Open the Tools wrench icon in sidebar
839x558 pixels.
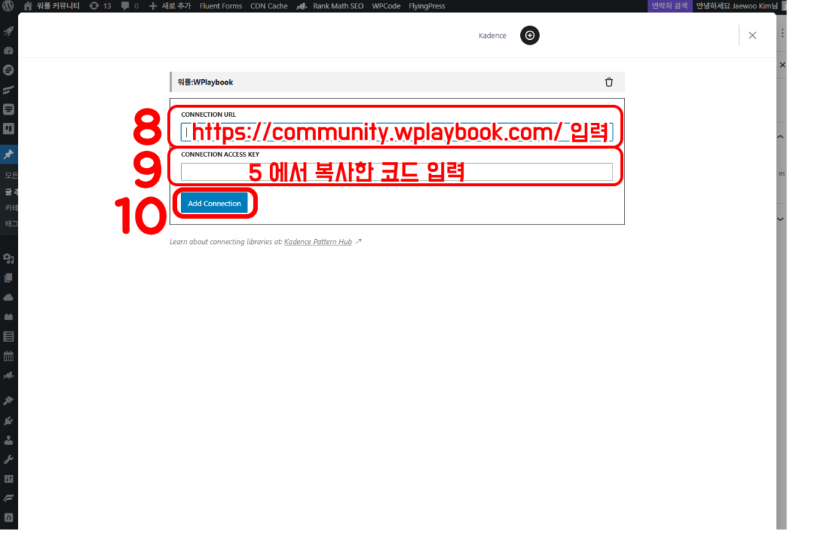(8, 459)
